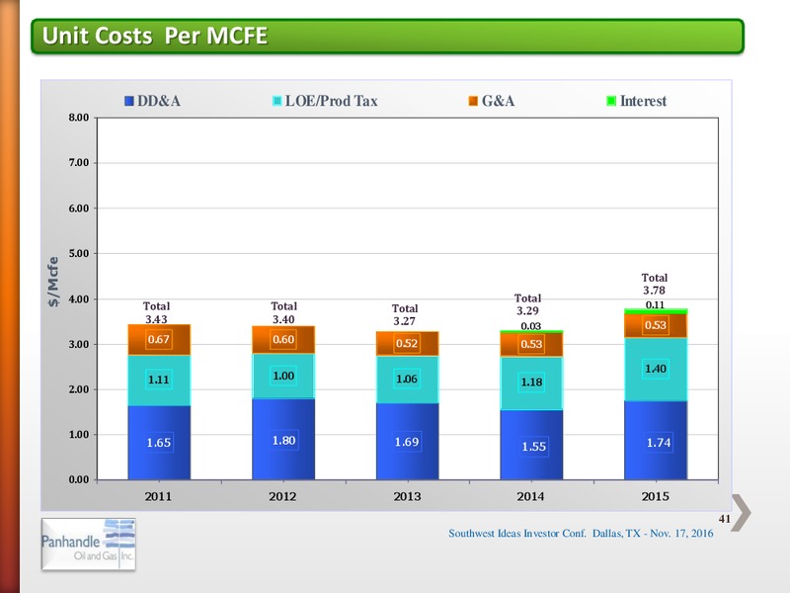Click the 'Total 3.29' label
The height and width of the screenshot is (593, 790).
coord(527,304)
